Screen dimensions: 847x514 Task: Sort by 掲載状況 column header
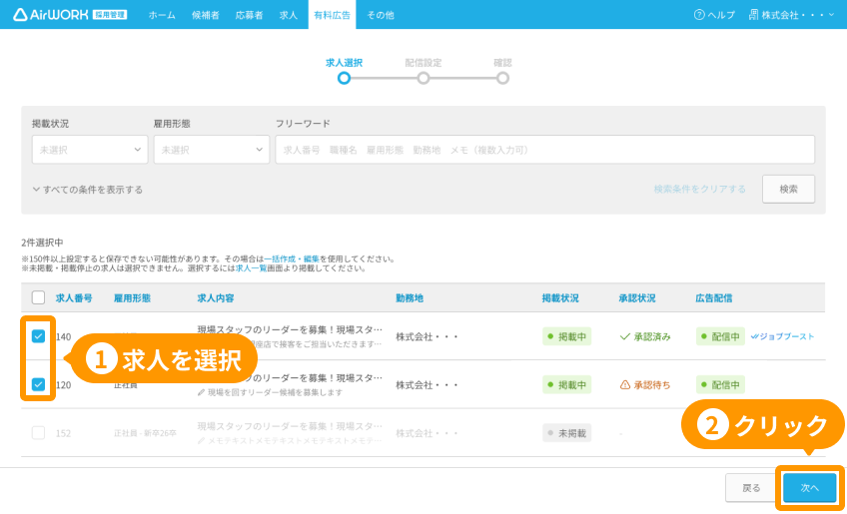[x=560, y=298]
